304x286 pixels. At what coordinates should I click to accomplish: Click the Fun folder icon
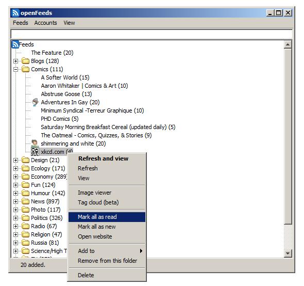click(x=25, y=185)
